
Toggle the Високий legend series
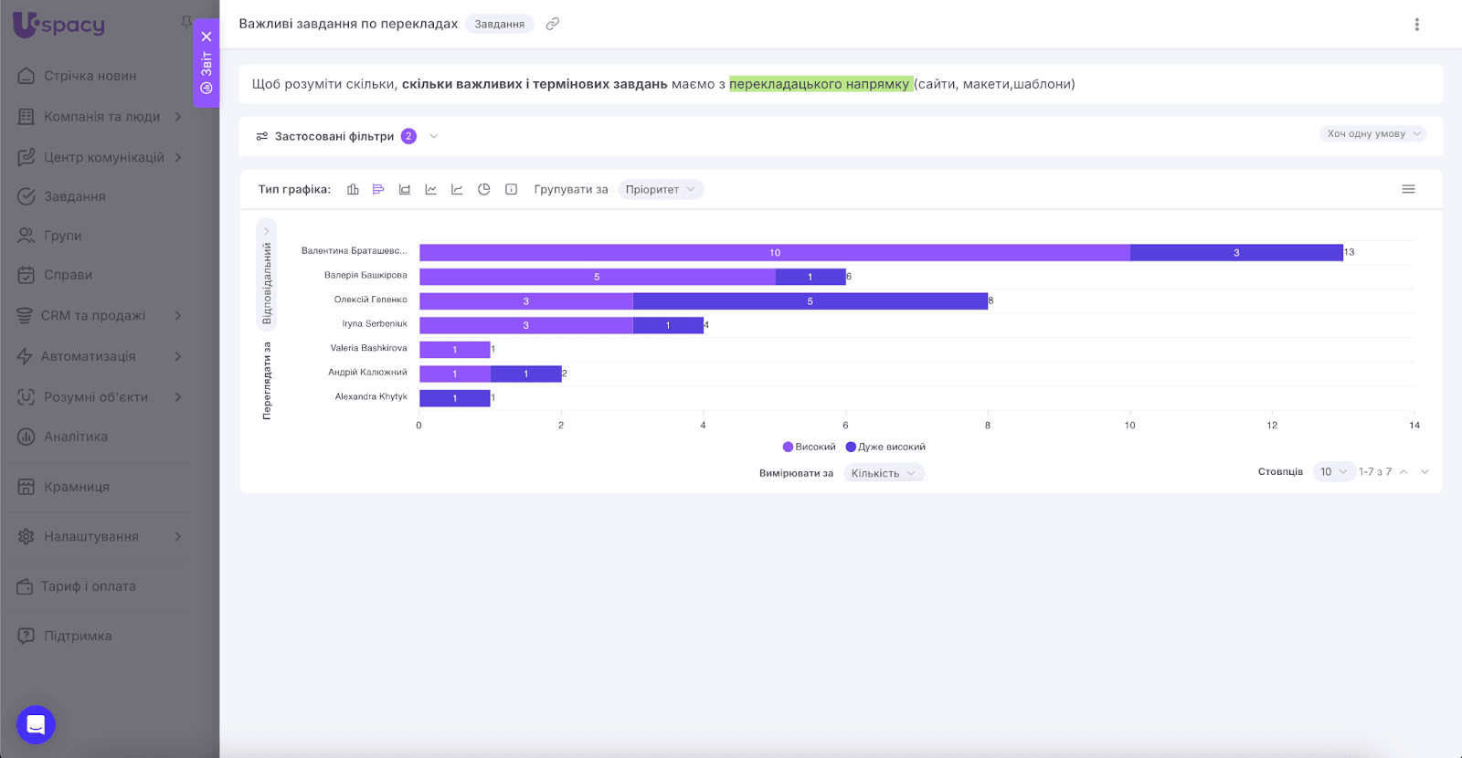pos(809,447)
